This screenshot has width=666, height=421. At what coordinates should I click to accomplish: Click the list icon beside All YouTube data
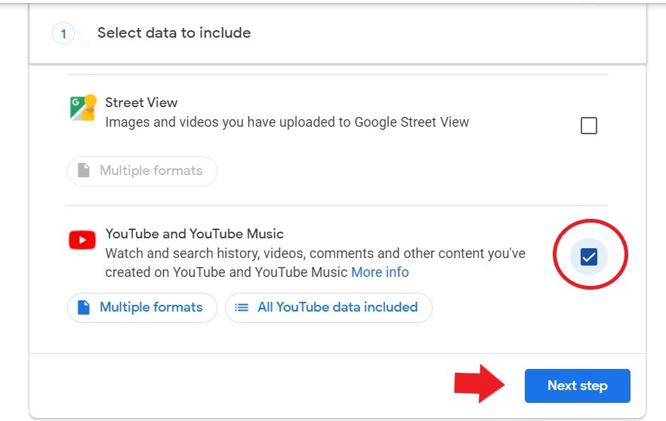(242, 308)
